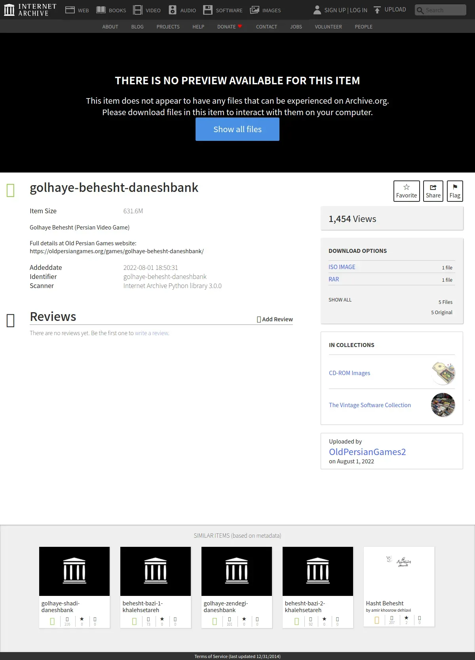Open the Blog menu item

[x=137, y=27]
